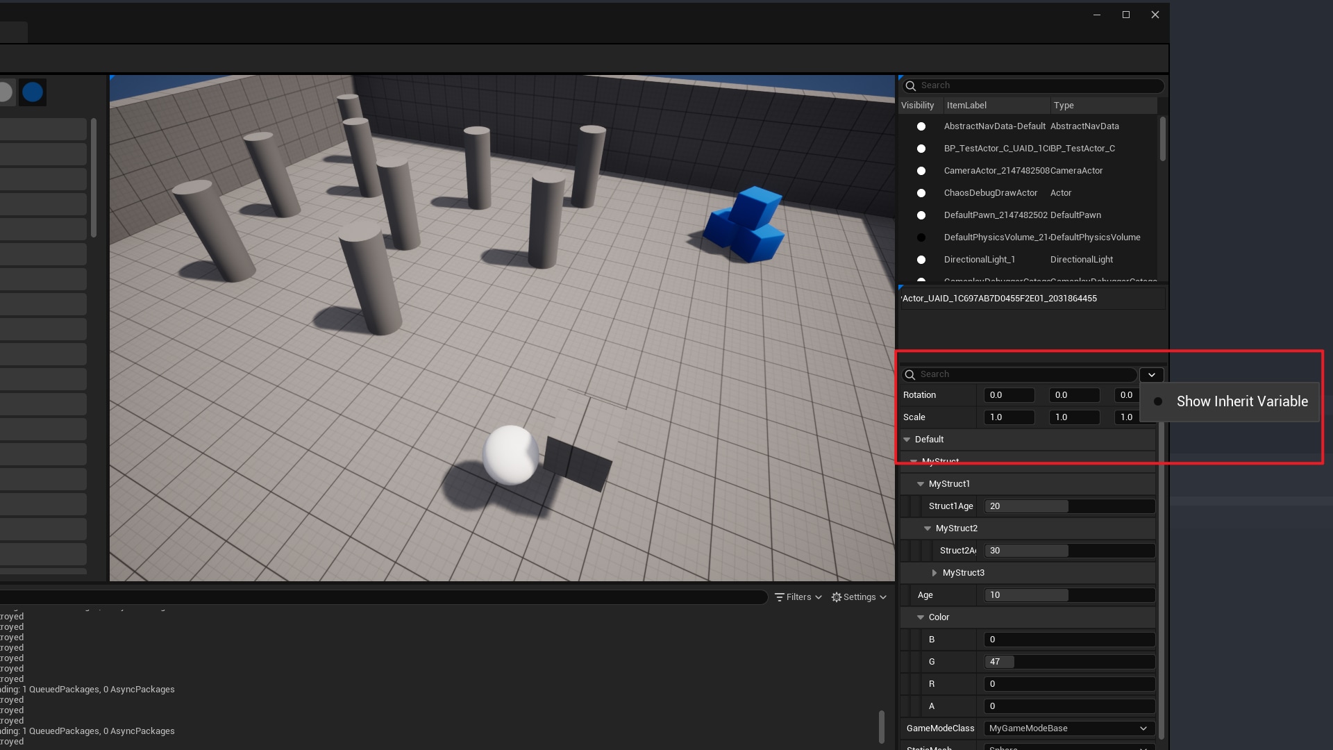Select the blue circle icon in left toolbar

click(x=32, y=92)
